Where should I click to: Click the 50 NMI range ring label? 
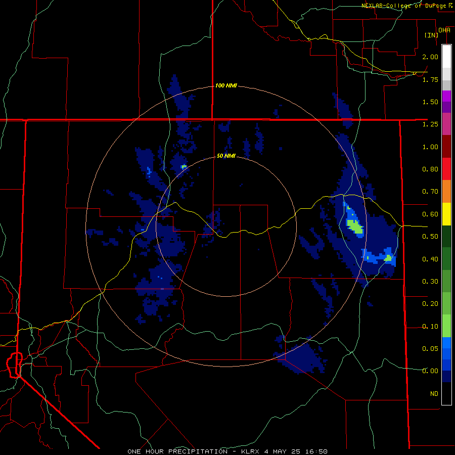(226, 156)
